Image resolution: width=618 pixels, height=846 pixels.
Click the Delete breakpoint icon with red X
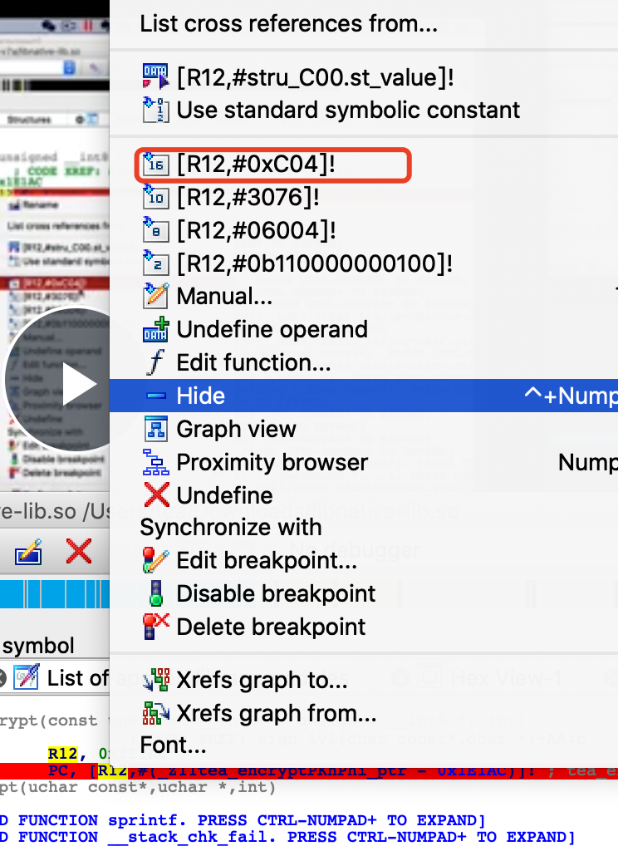pos(155,626)
